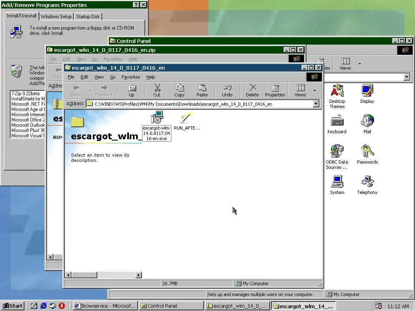
Task: Open the Mail control panel icon
Action: pos(367,124)
